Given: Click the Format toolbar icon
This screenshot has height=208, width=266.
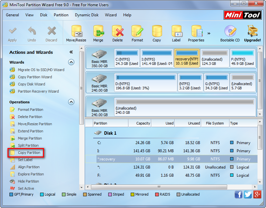Looking at the screenshot, I should (x=138, y=31).
